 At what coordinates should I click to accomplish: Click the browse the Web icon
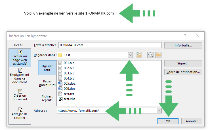tap(150, 55)
